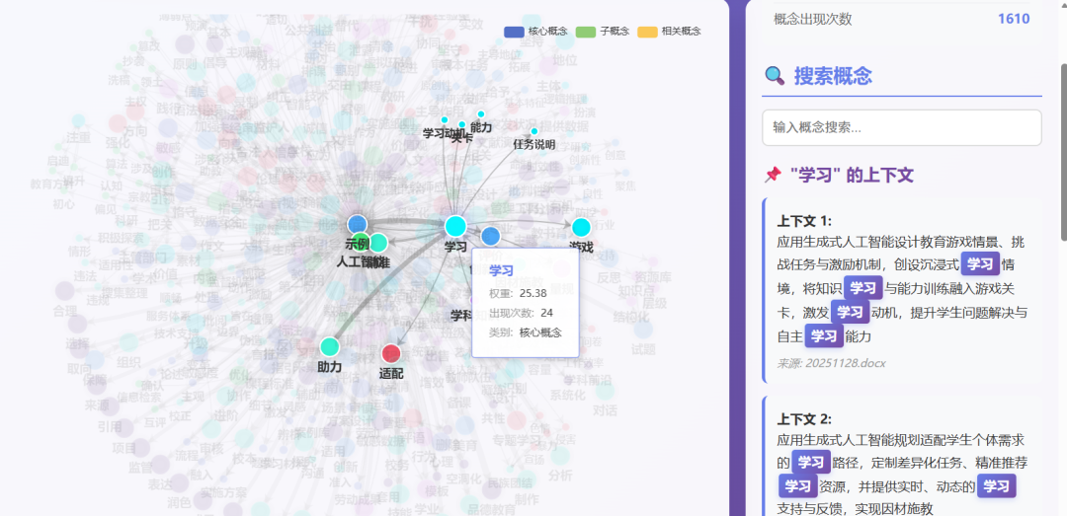Select the 游戏 node in graph
1067x516 pixels.
581,227
